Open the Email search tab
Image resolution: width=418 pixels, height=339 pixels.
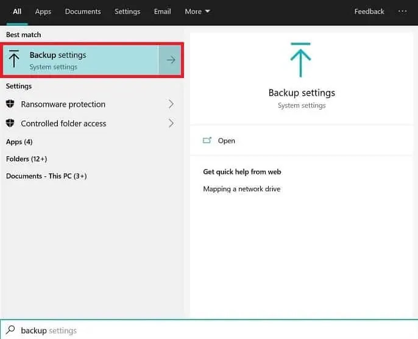pos(162,12)
